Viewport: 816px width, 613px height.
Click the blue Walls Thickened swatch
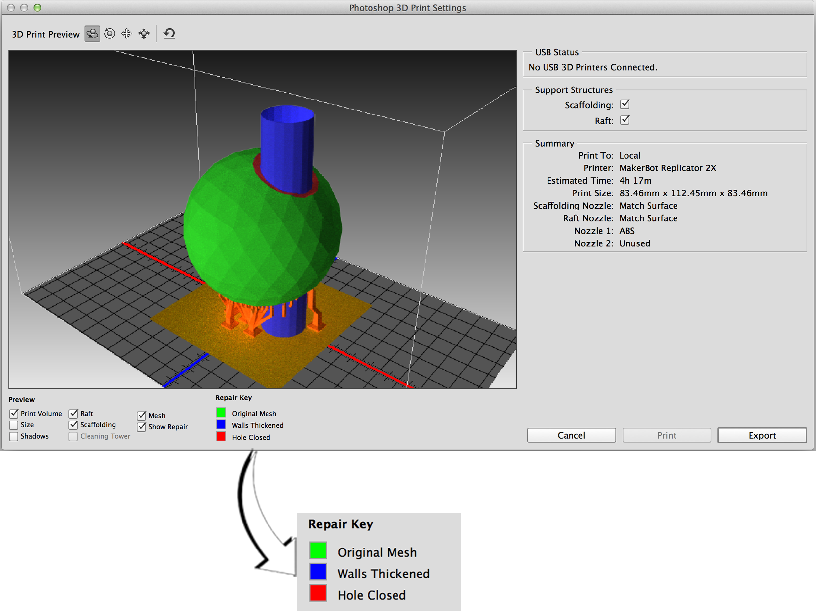click(221, 424)
